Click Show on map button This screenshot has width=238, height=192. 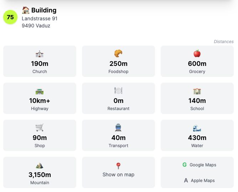pos(118,172)
